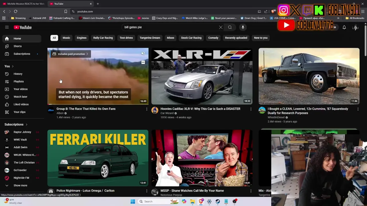The width and height of the screenshot is (367, 206).
Task: Open the Includes paid promotion details
Action: point(71,54)
